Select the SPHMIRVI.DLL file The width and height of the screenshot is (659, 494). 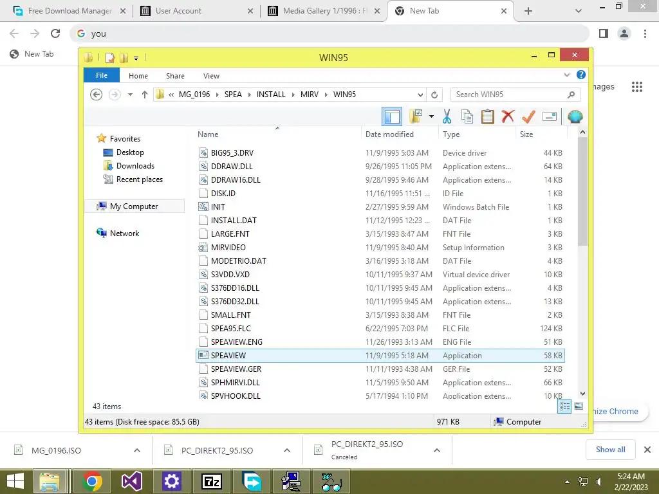pyautogui.click(x=380, y=382)
